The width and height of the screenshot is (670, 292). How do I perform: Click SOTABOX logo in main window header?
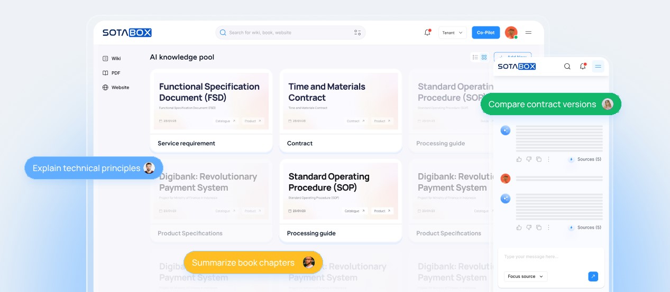pos(127,33)
